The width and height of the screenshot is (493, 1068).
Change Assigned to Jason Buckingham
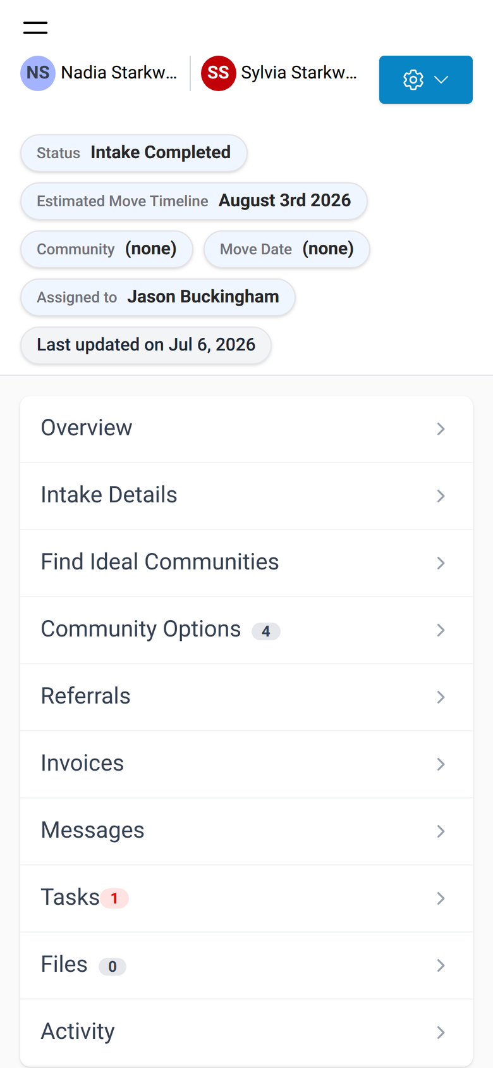pos(158,297)
